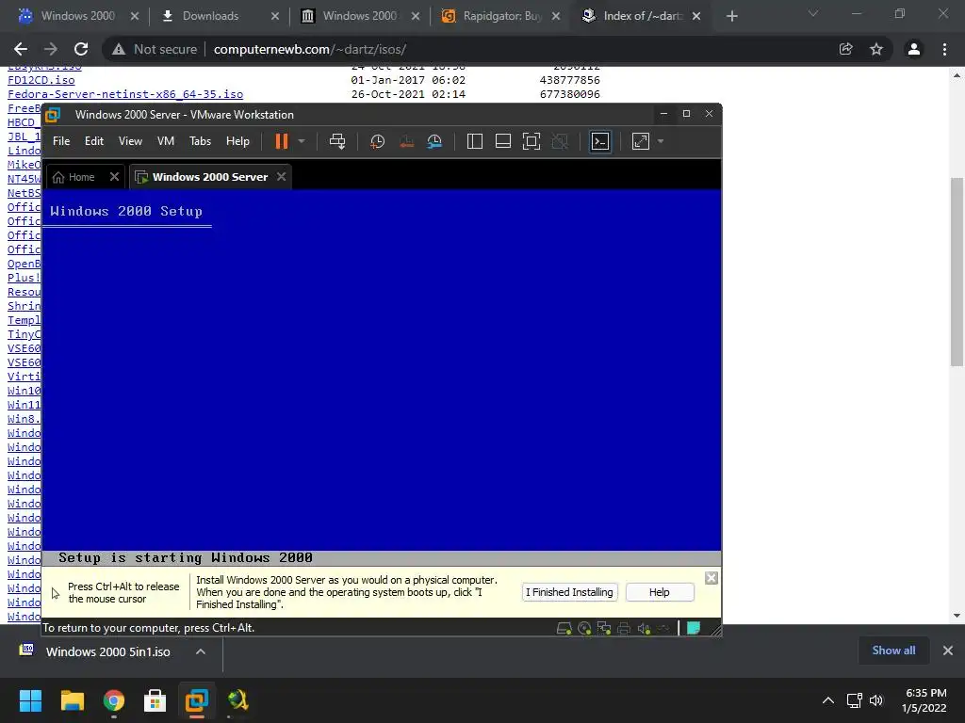Image resolution: width=965 pixels, height=723 pixels.
Task: Click I Finished Installing button
Action: pos(569,592)
